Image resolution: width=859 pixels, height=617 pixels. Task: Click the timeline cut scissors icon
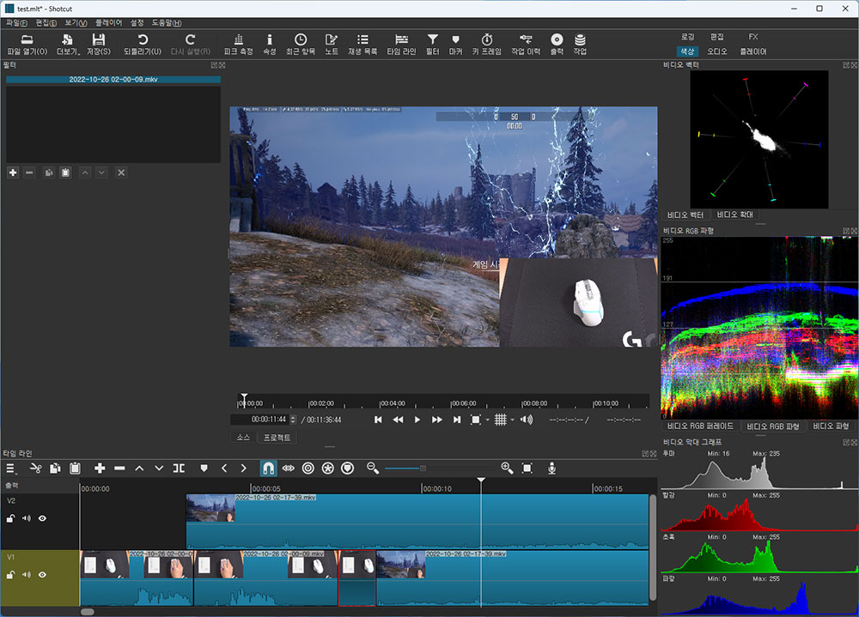pyautogui.click(x=35, y=468)
